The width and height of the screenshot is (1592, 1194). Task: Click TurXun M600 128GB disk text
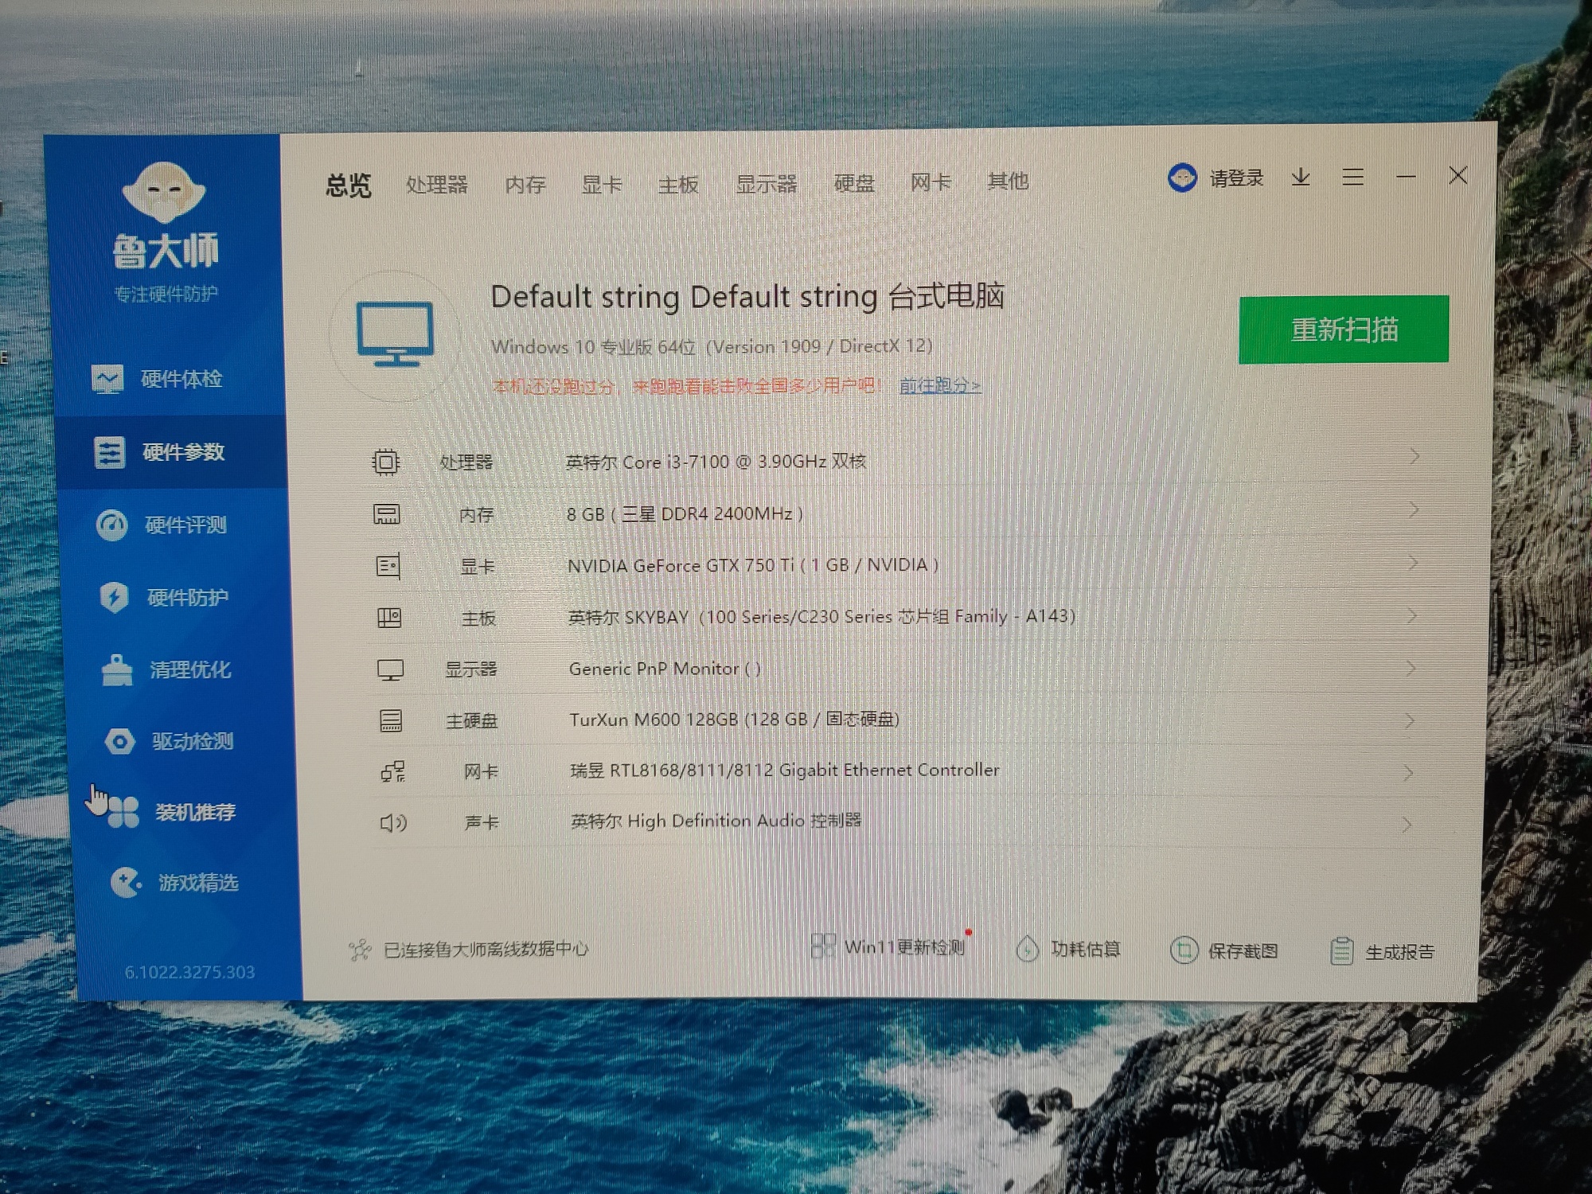(x=734, y=720)
